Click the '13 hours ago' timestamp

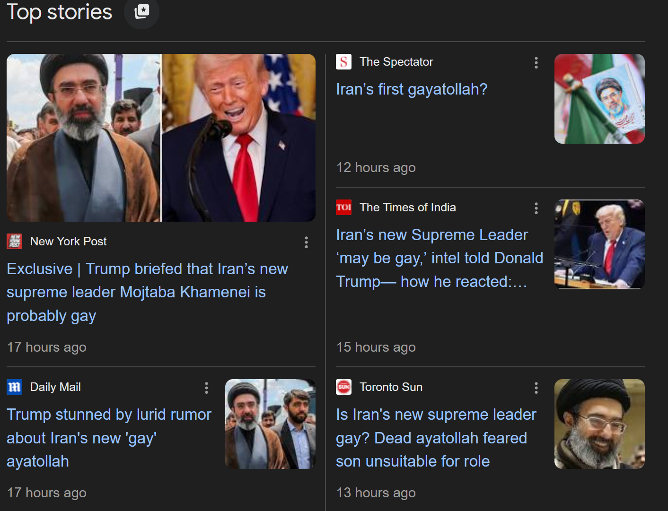point(376,493)
